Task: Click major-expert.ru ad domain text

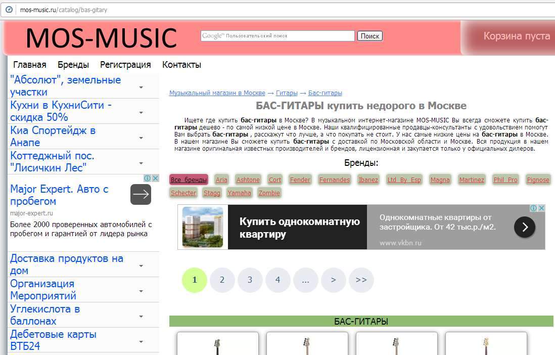Action: [x=31, y=213]
